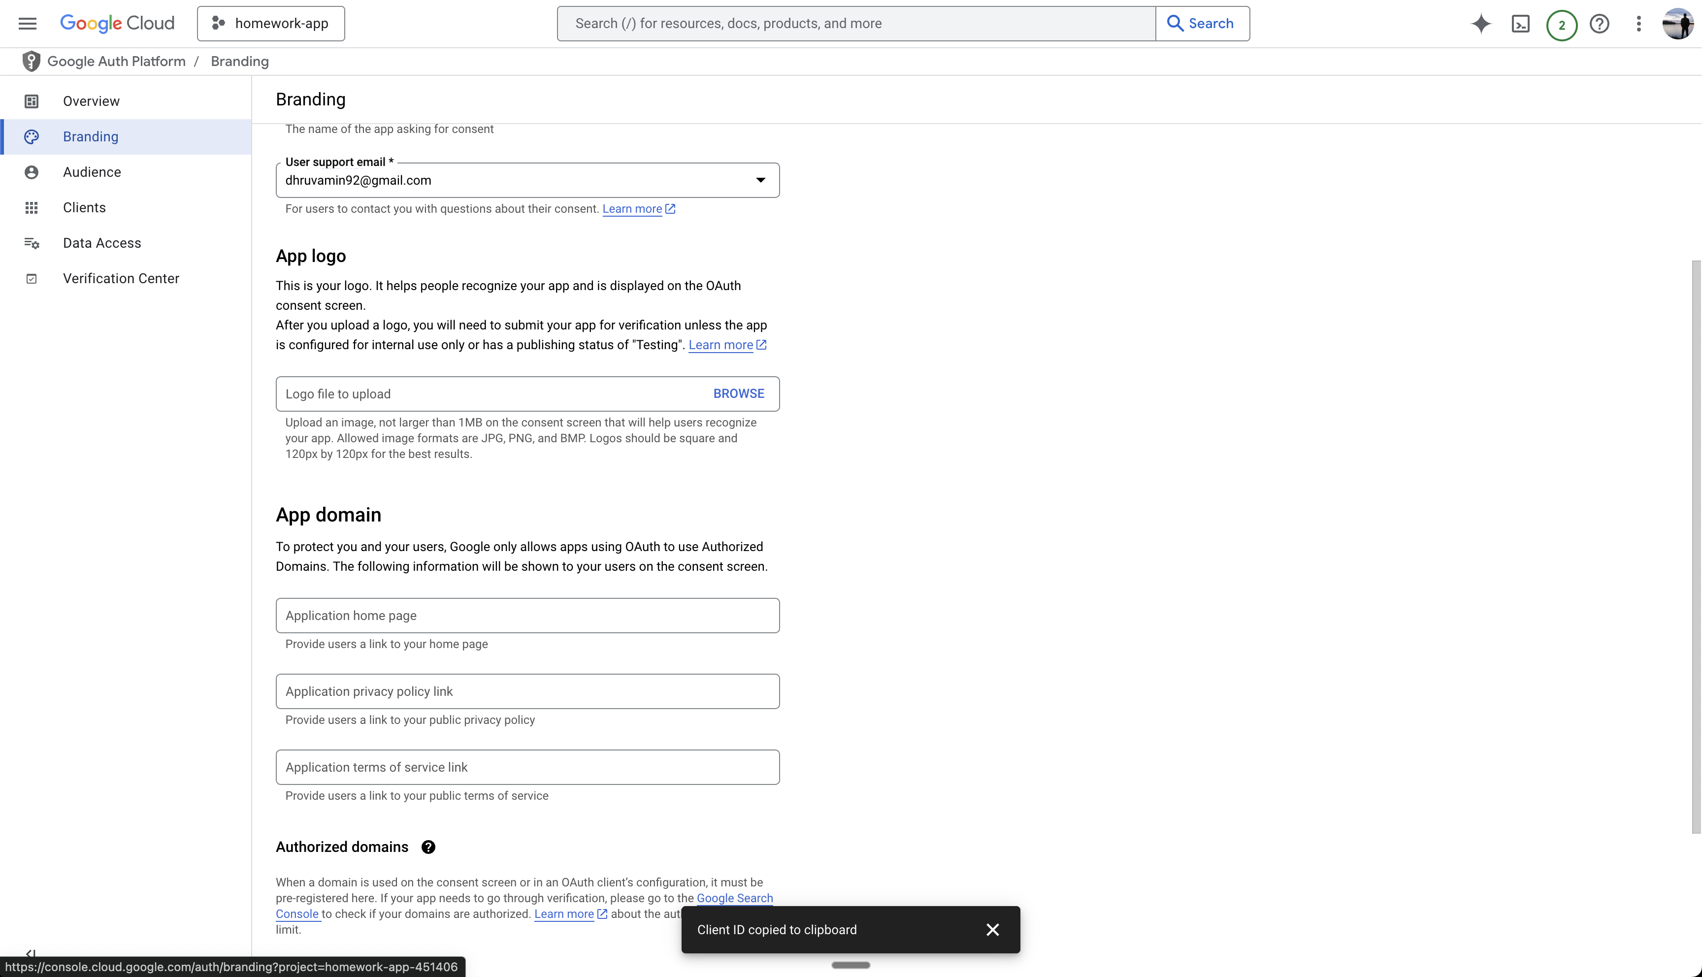
Task: Go to Google Auth Platform breadcrumb
Action: click(x=116, y=61)
